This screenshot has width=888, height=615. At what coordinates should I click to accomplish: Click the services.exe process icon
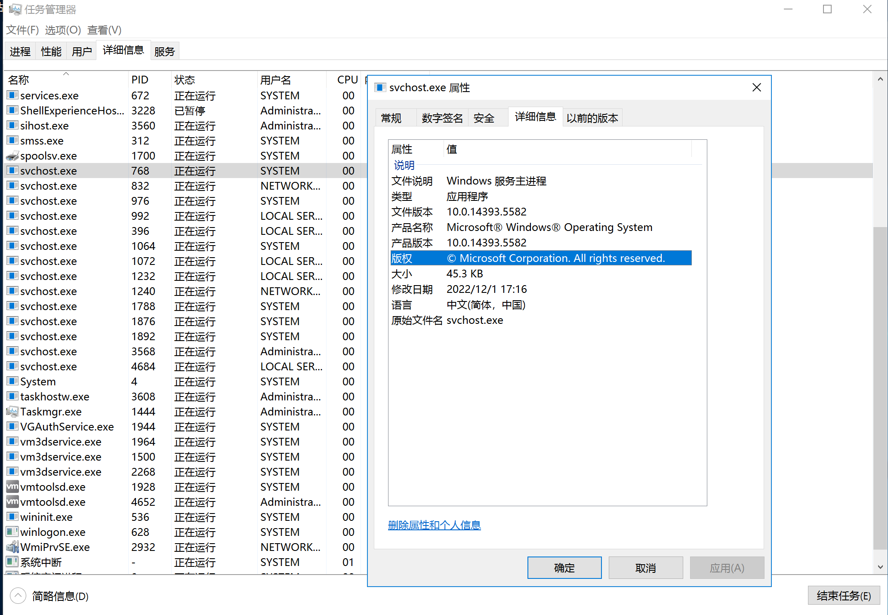(x=12, y=95)
